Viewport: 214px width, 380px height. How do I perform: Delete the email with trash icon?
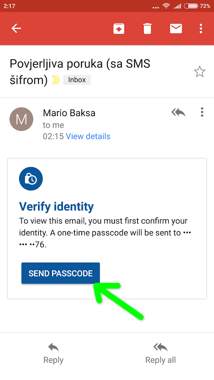[x=147, y=29]
